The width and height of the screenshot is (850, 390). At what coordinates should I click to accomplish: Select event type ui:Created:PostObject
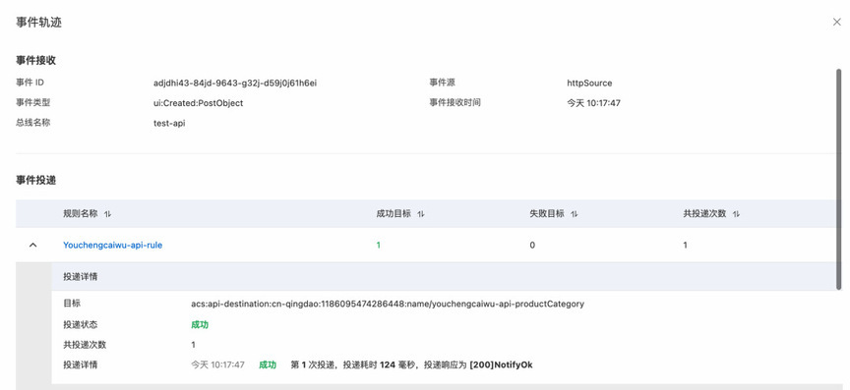198,103
